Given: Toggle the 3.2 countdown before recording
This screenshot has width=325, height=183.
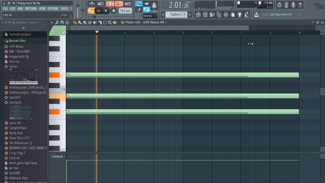Looking at the screenshot, I should [110, 4].
